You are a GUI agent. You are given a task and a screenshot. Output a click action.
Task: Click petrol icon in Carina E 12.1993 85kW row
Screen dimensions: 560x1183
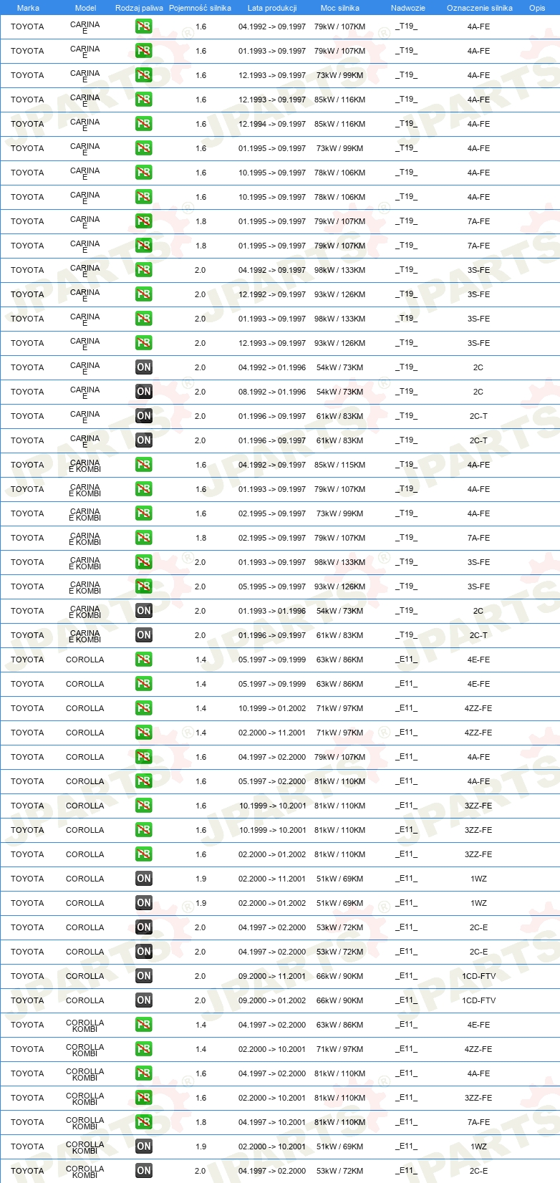(144, 100)
